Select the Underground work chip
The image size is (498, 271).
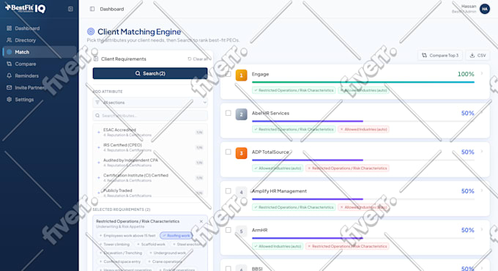pyautogui.click(x=168, y=253)
